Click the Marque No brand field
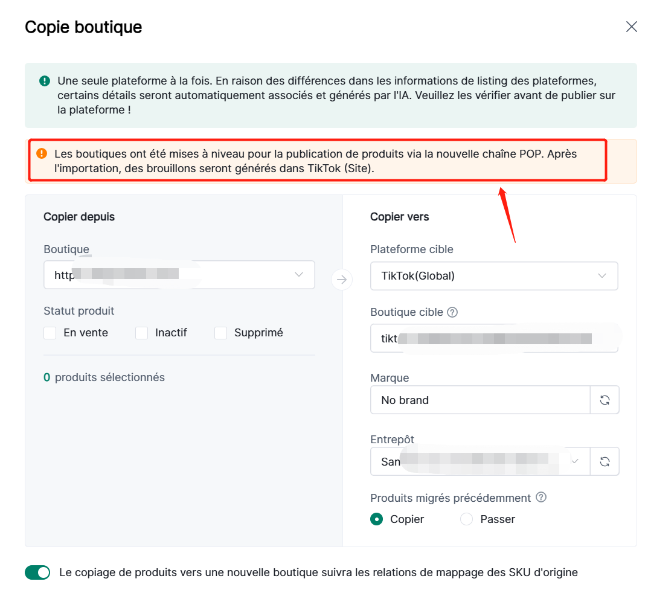 coord(480,400)
